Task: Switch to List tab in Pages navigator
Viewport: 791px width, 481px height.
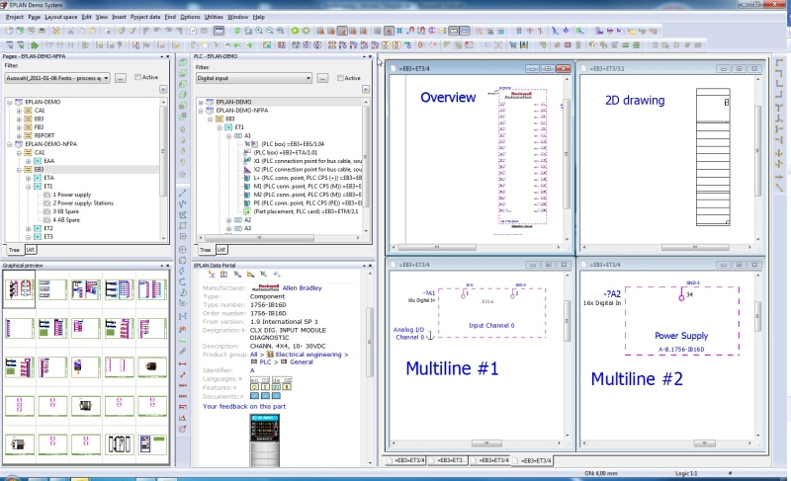Action: (x=31, y=250)
